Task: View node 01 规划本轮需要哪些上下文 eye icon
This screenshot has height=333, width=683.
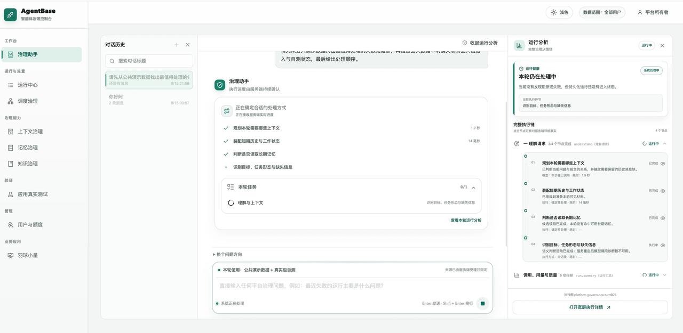Action: click(x=663, y=164)
